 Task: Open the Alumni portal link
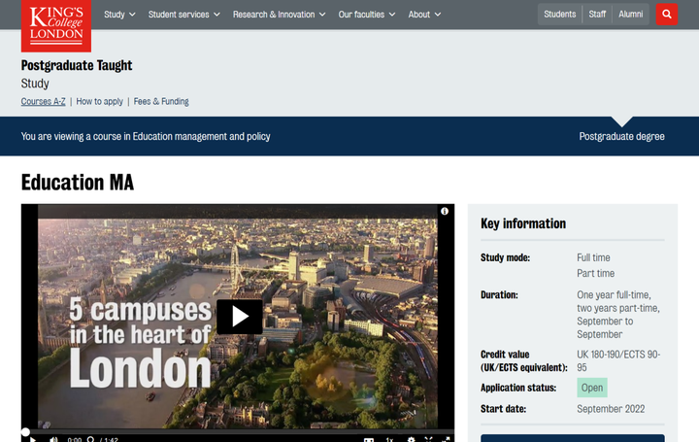pyautogui.click(x=630, y=15)
